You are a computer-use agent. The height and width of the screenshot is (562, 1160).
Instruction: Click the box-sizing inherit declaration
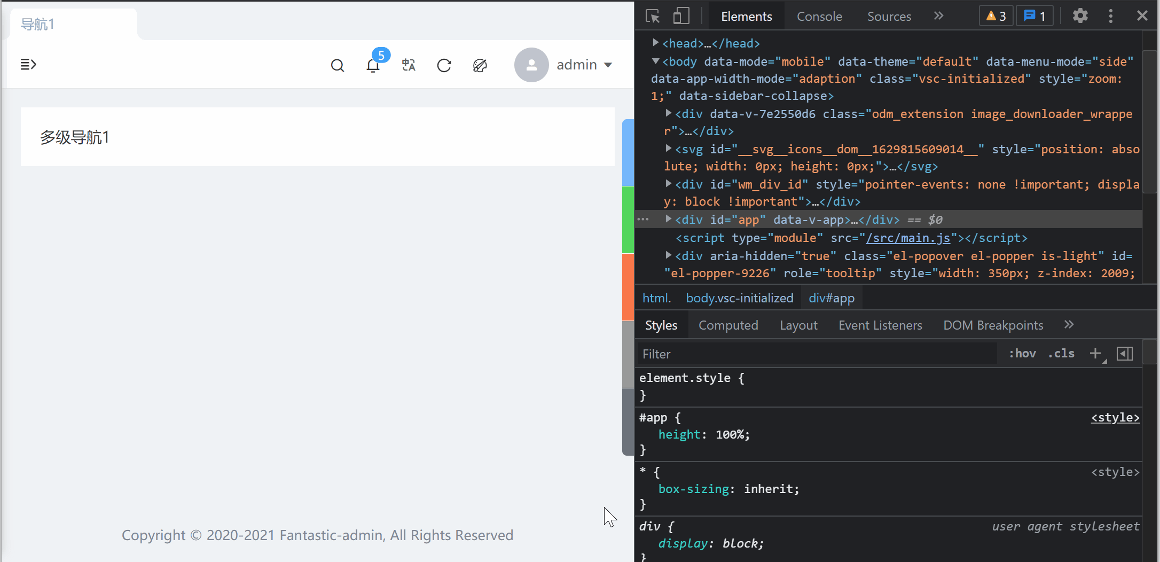[x=728, y=489]
